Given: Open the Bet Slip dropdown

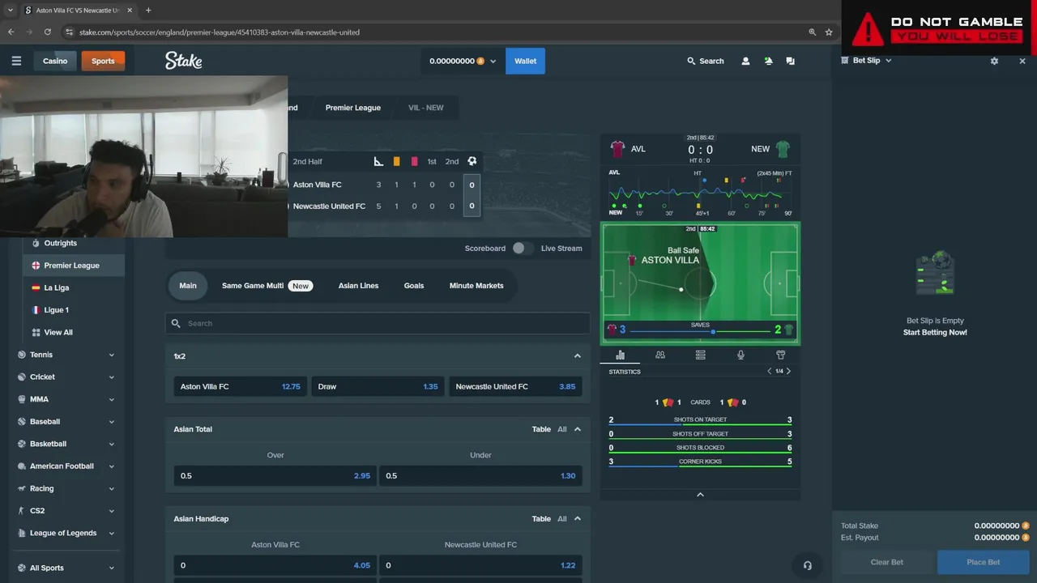Looking at the screenshot, I should [x=867, y=61].
